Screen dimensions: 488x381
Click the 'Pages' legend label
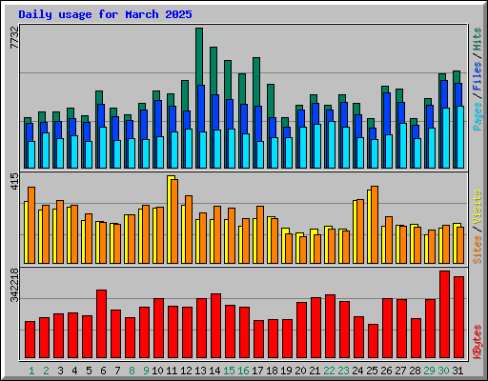tap(477, 116)
